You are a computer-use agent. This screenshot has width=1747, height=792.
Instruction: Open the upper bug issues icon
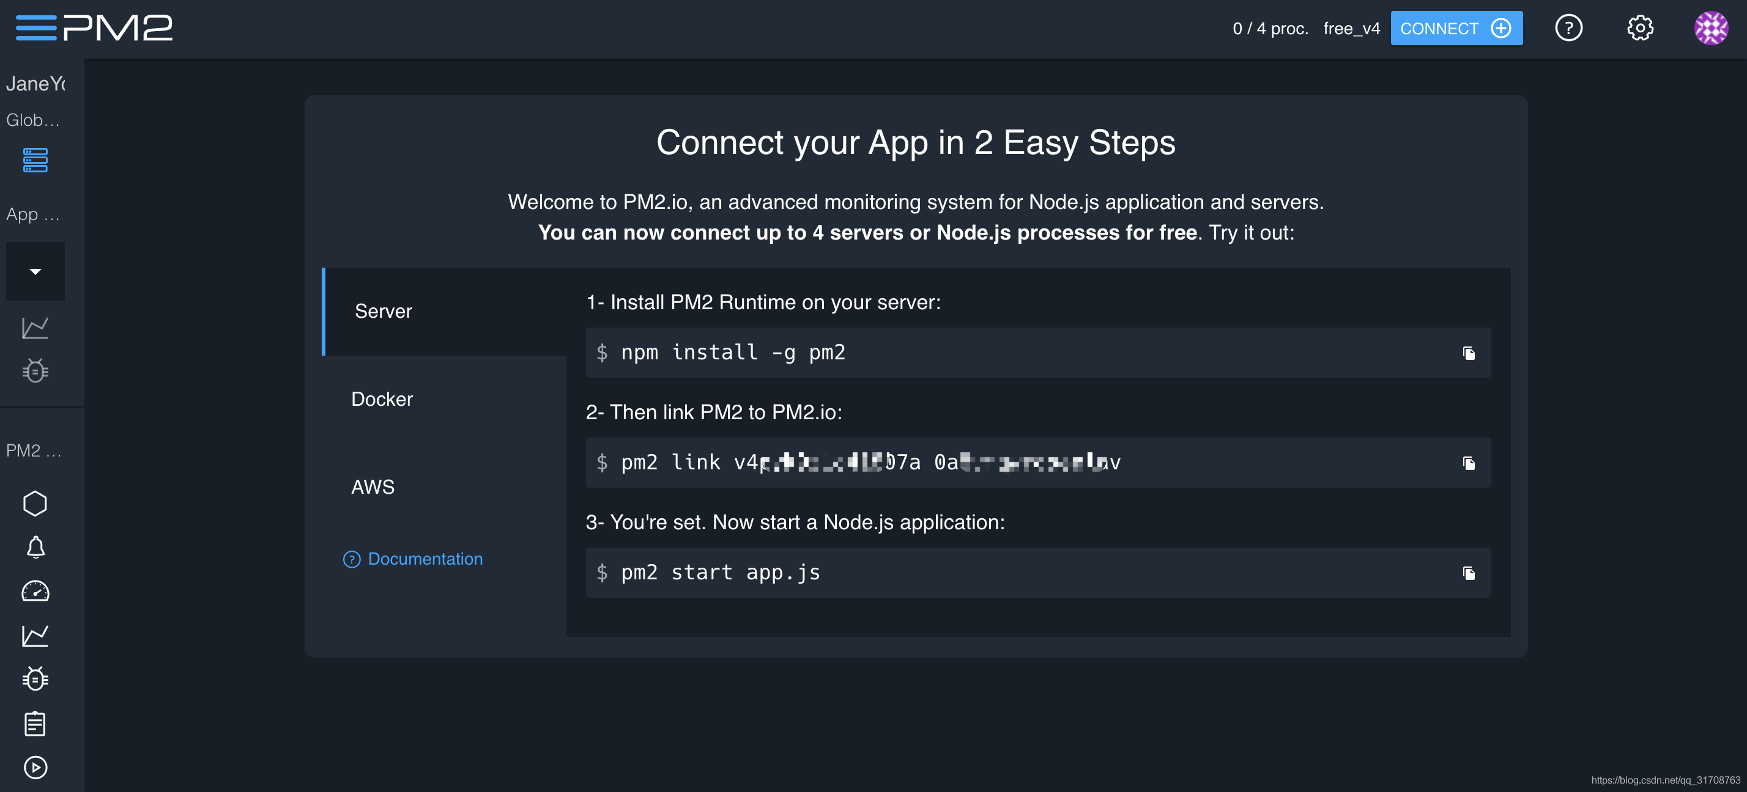(35, 370)
